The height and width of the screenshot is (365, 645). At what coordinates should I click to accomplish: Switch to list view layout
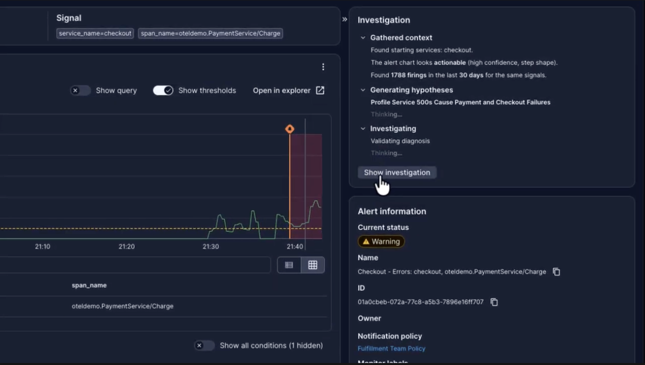click(289, 265)
